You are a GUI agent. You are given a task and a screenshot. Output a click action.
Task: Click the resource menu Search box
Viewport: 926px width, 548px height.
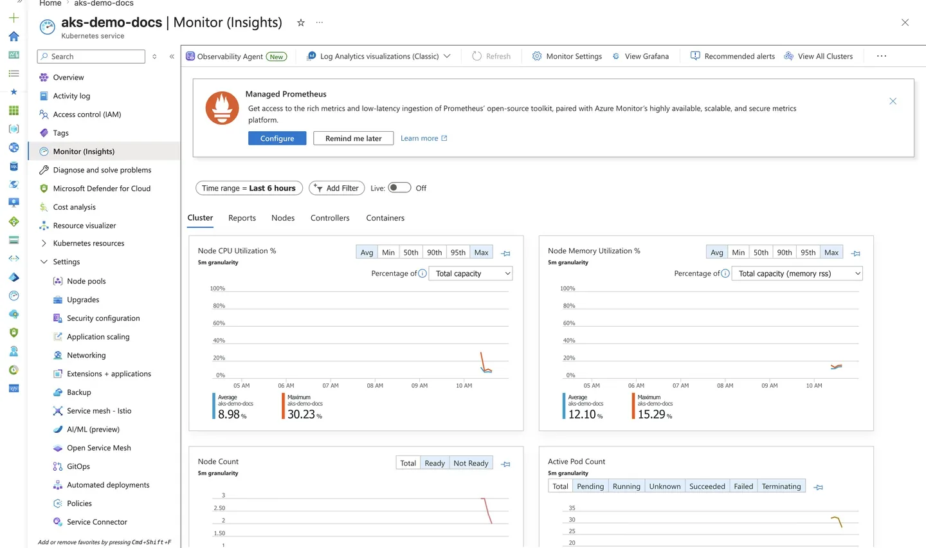pos(91,57)
